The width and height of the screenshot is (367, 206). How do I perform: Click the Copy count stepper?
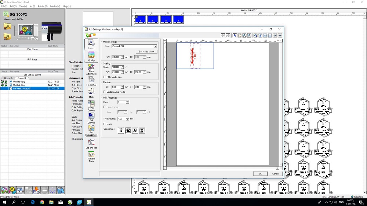(x=127, y=102)
